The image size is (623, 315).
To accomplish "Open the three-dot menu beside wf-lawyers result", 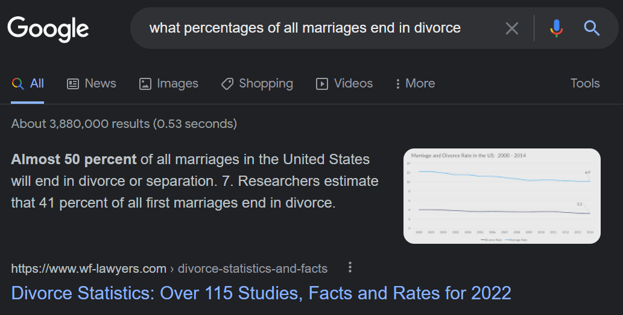I will pyautogui.click(x=350, y=268).
